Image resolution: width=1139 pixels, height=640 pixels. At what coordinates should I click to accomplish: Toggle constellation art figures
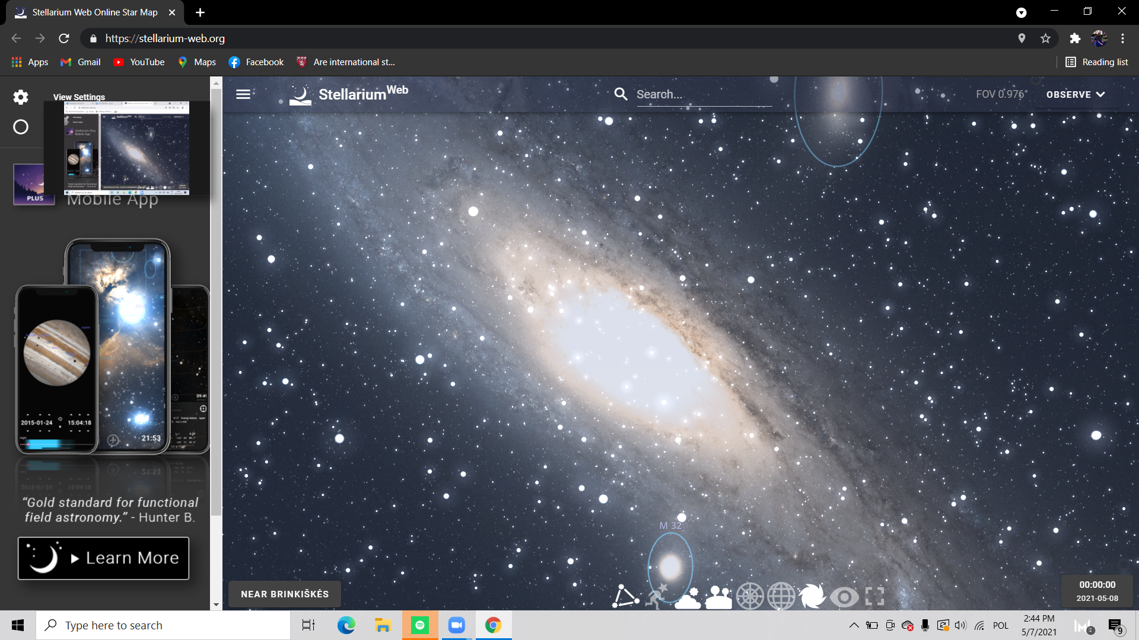click(656, 596)
